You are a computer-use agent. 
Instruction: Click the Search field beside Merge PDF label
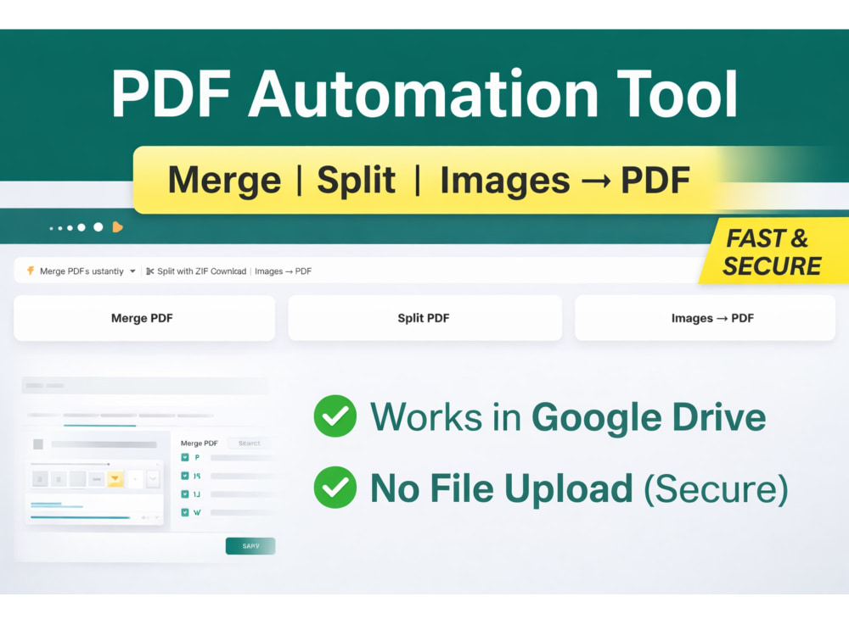click(249, 443)
